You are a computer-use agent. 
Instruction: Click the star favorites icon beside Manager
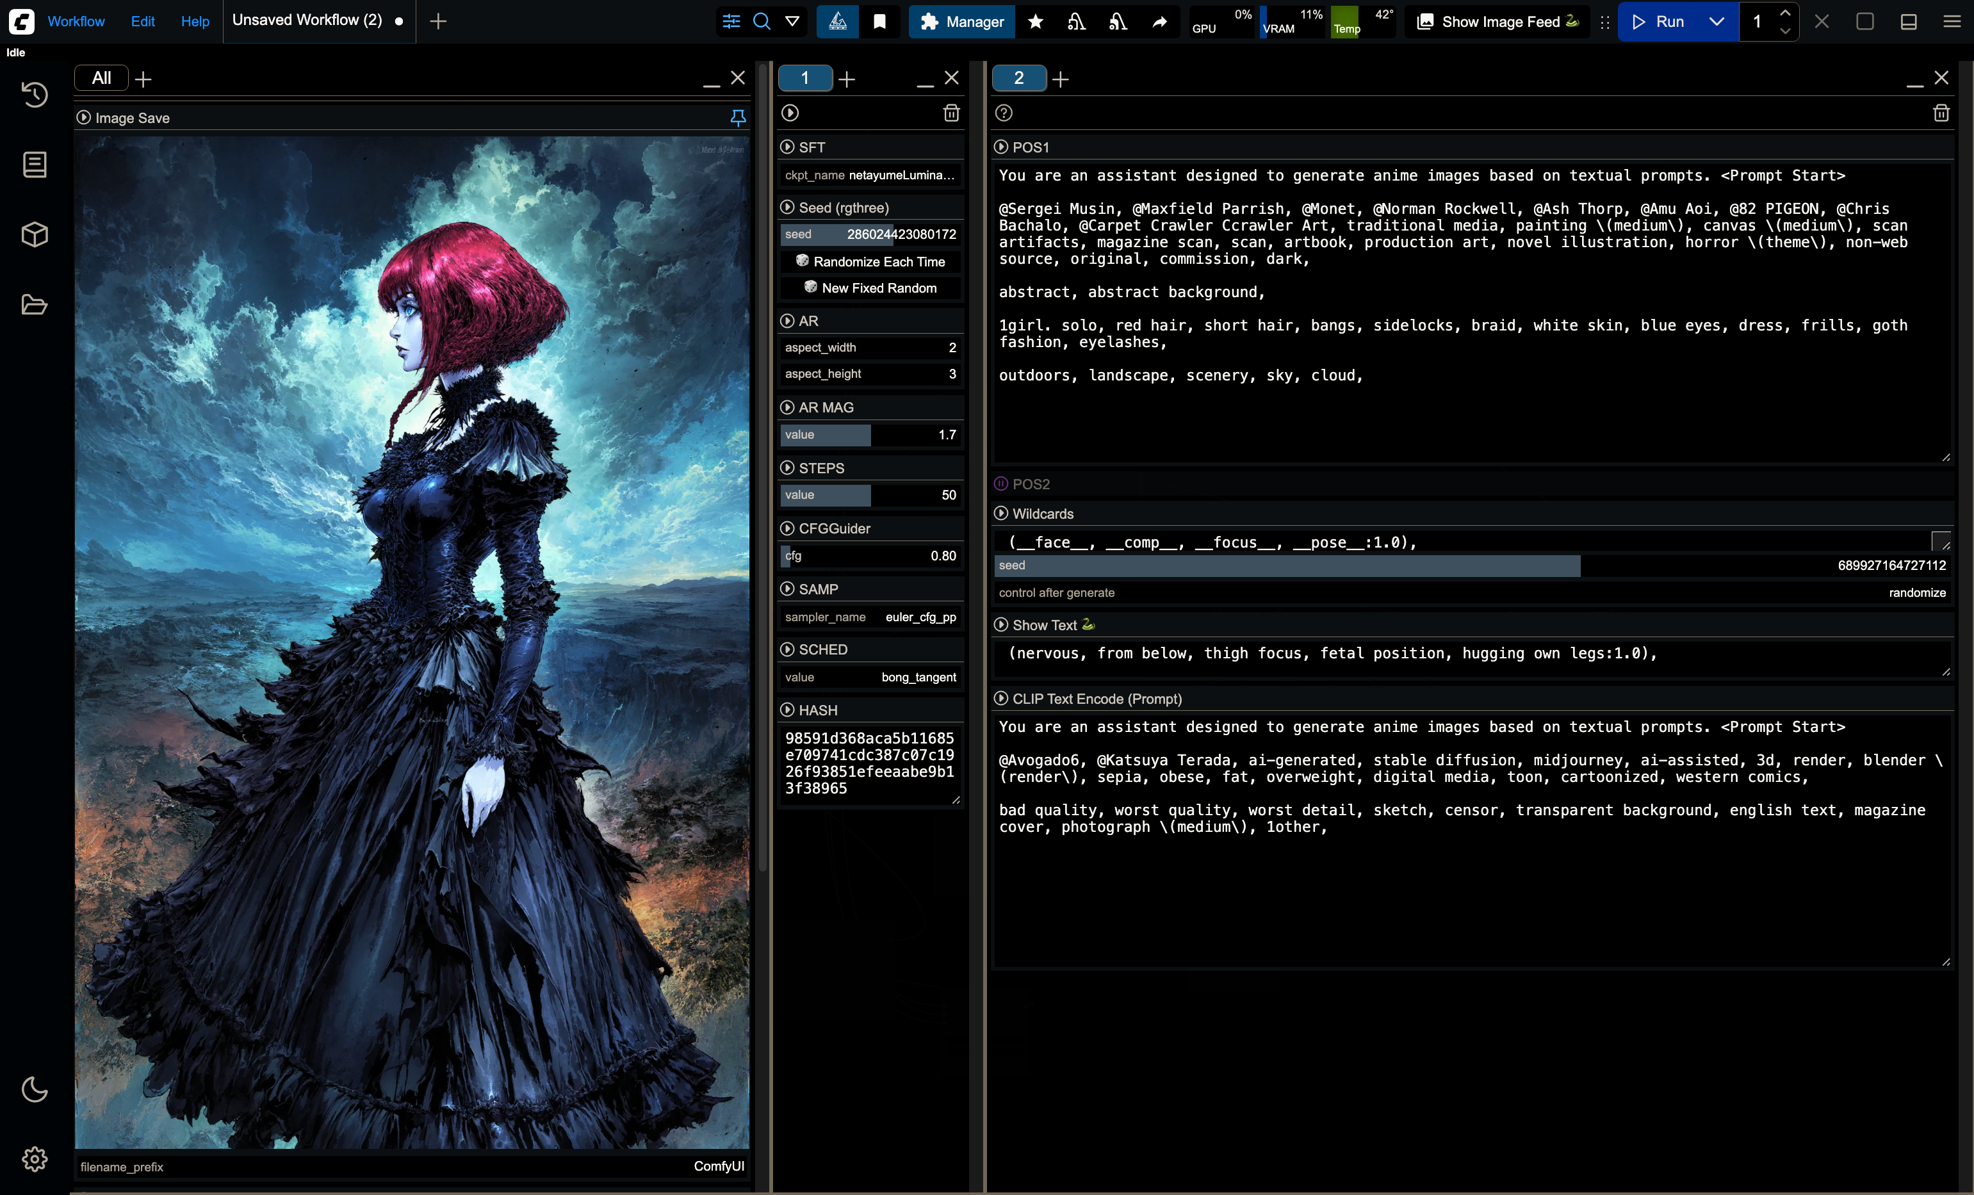click(x=1036, y=22)
